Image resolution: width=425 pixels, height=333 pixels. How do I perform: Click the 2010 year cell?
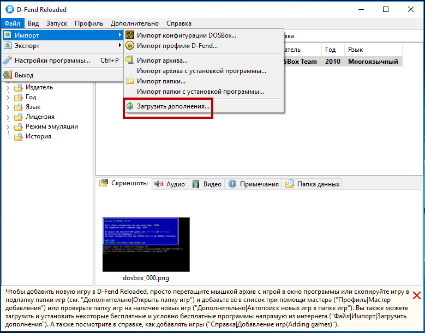tap(333, 62)
